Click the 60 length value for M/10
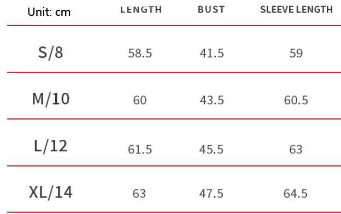Screen dimensions: 341x214 click(x=139, y=100)
